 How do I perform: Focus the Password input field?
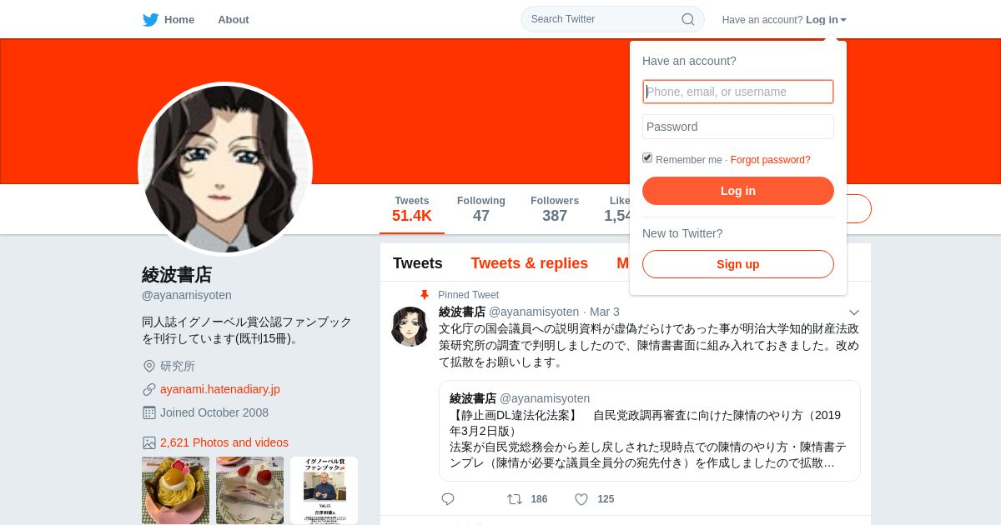coord(738,127)
